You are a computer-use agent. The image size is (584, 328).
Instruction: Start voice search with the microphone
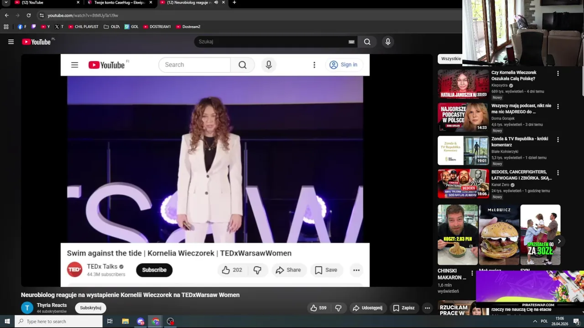388,42
